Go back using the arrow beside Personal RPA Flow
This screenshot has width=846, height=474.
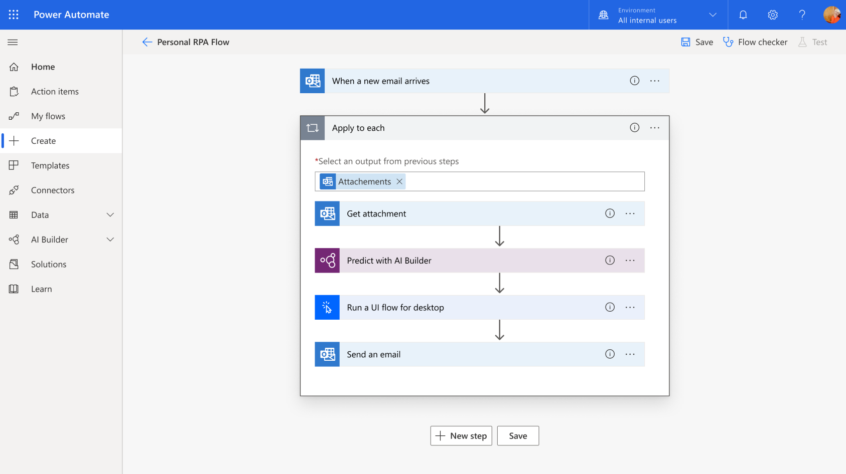coord(147,42)
